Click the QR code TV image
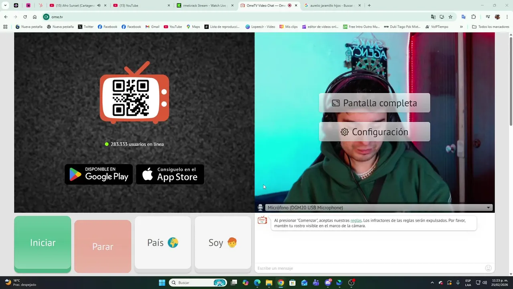 tap(134, 92)
